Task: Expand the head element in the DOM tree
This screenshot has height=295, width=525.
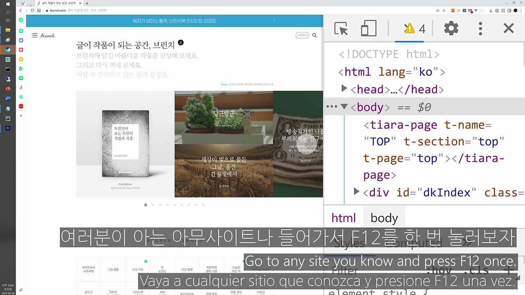Action: coord(344,88)
